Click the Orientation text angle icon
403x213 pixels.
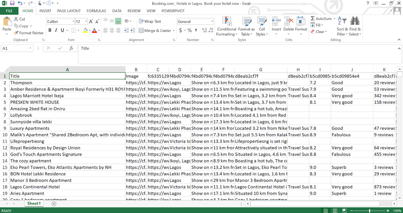127,21
